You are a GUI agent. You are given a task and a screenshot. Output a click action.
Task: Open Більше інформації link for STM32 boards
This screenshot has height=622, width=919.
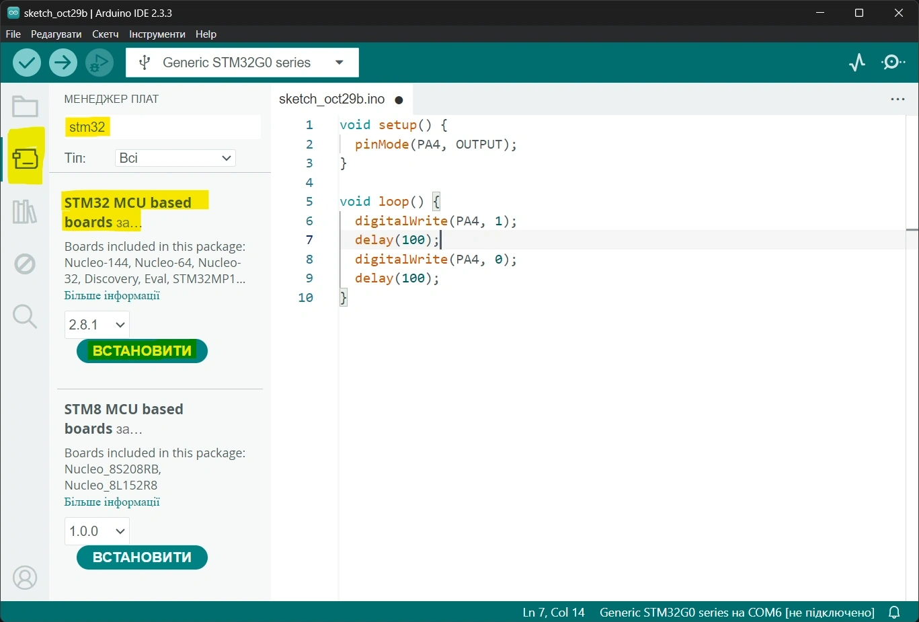click(112, 295)
